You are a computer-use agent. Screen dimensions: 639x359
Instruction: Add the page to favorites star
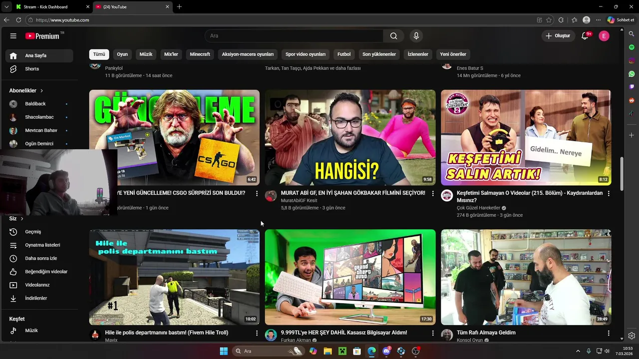point(549,20)
